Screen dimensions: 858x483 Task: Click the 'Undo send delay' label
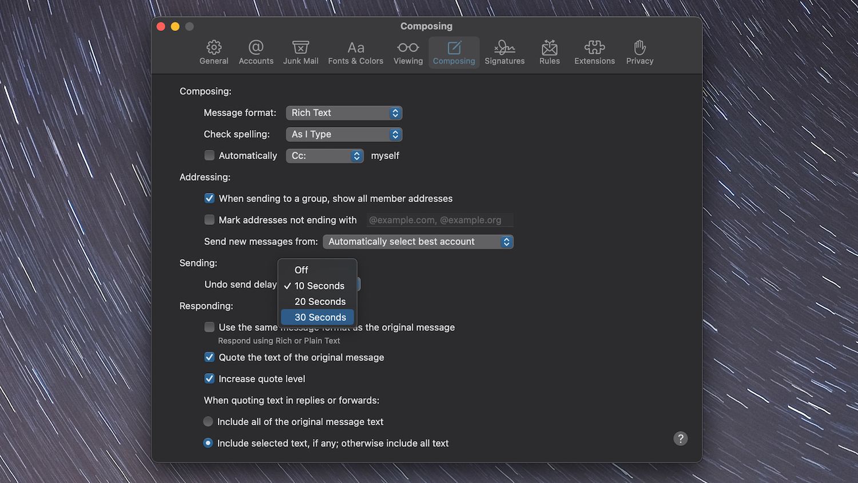(x=240, y=284)
